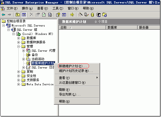Image resolution: width=161 pixels, height=117 pixels.
Task: Click the SQL Server 日志 log icon
Action: [x=28, y=67]
